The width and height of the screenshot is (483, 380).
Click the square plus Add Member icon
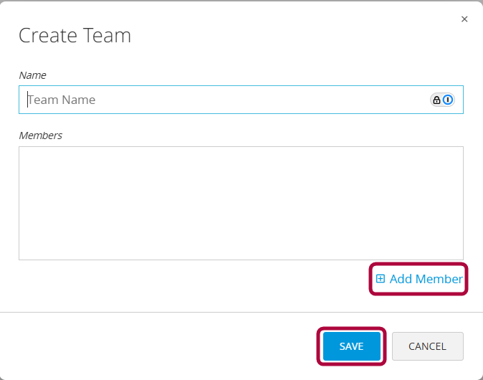(381, 279)
